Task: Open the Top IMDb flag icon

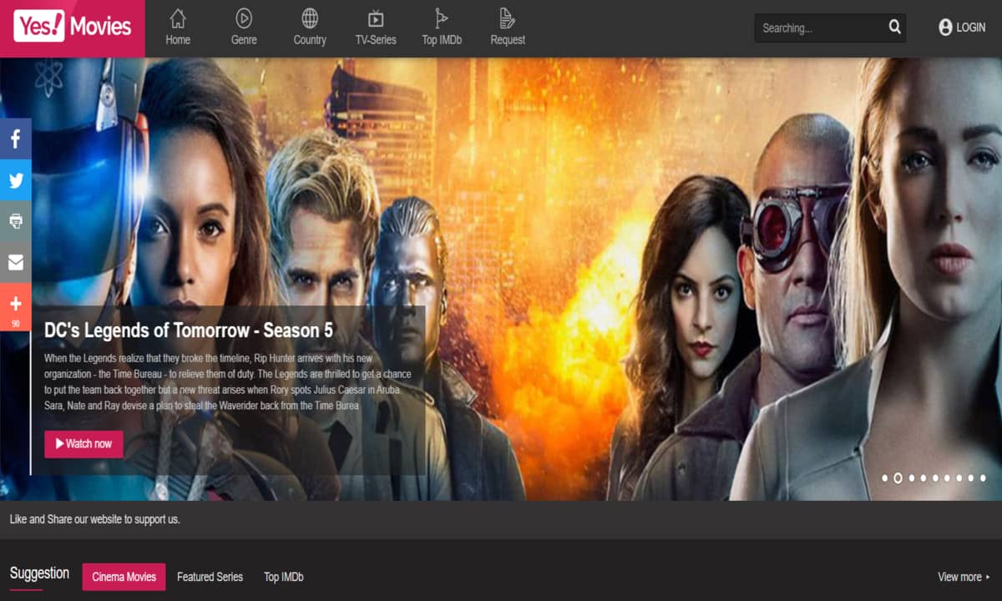Action: (x=441, y=18)
